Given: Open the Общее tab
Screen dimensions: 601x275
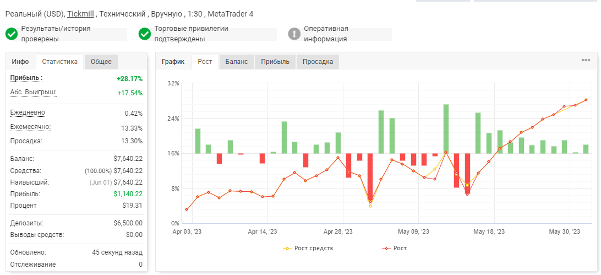Looking at the screenshot, I should (x=101, y=62).
